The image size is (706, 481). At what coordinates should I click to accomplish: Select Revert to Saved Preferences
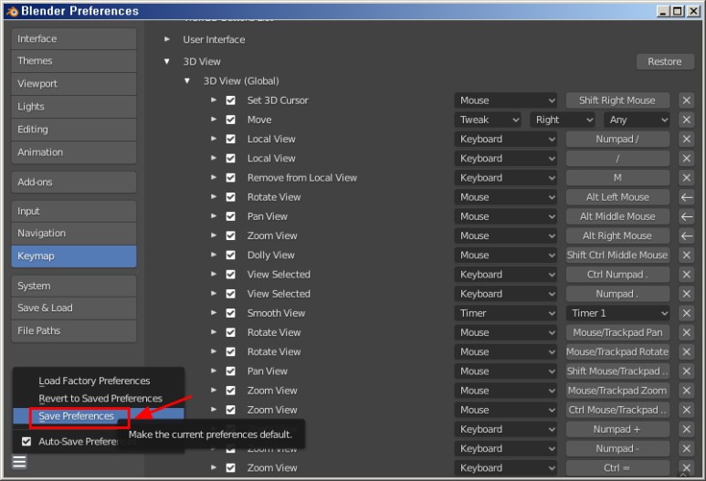coord(100,398)
